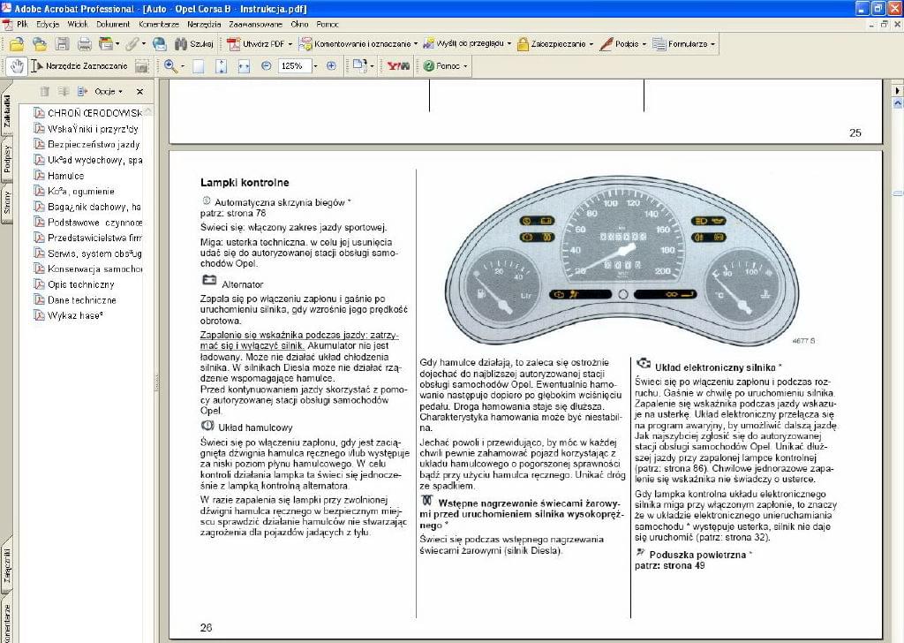This screenshot has width=904, height=643.
Task: Click the new bookmark icon in panel
Action: 64,91
